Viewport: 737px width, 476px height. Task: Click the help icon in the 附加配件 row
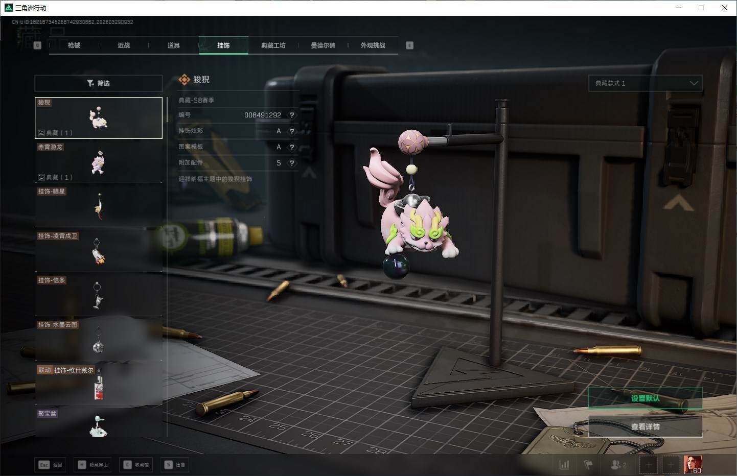(x=292, y=163)
